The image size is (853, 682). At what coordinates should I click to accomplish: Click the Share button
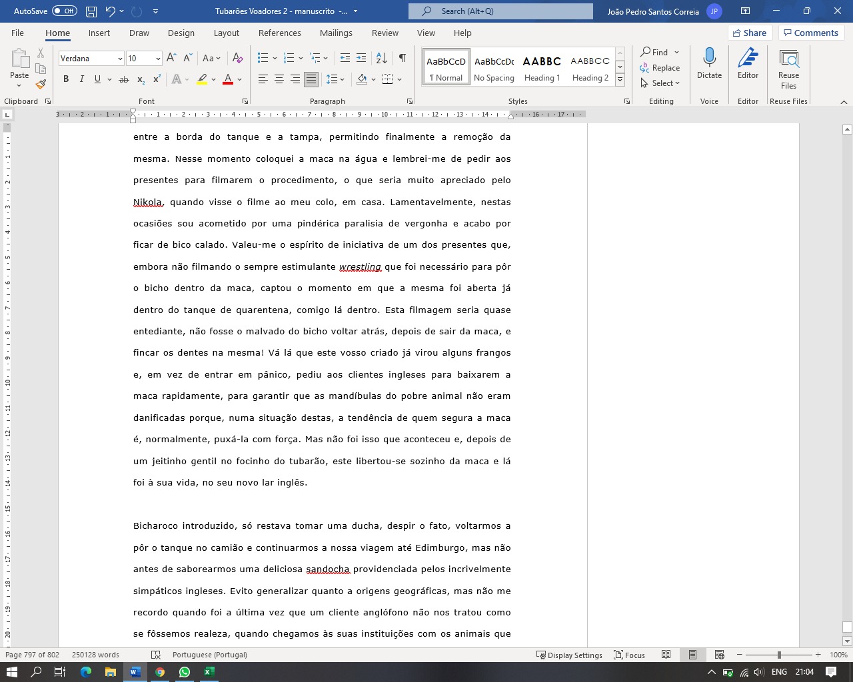click(x=749, y=33)
